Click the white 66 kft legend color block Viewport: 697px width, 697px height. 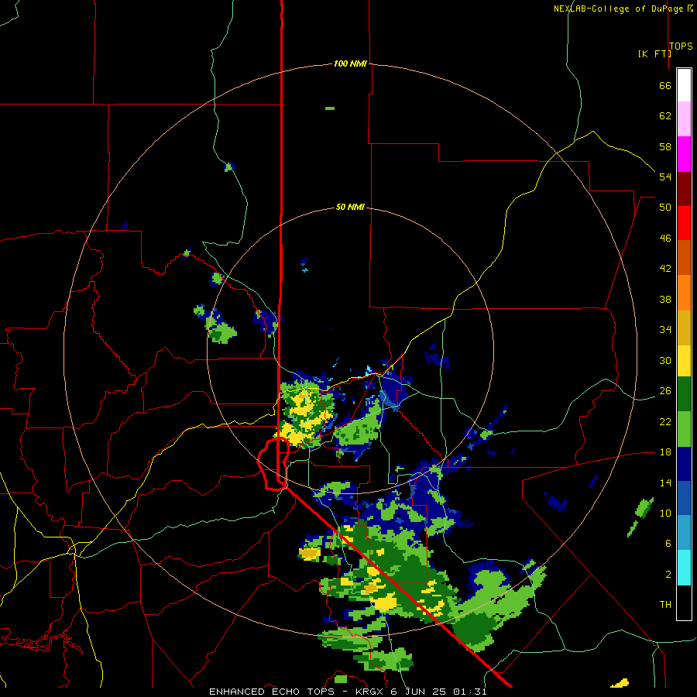(684, 85)
